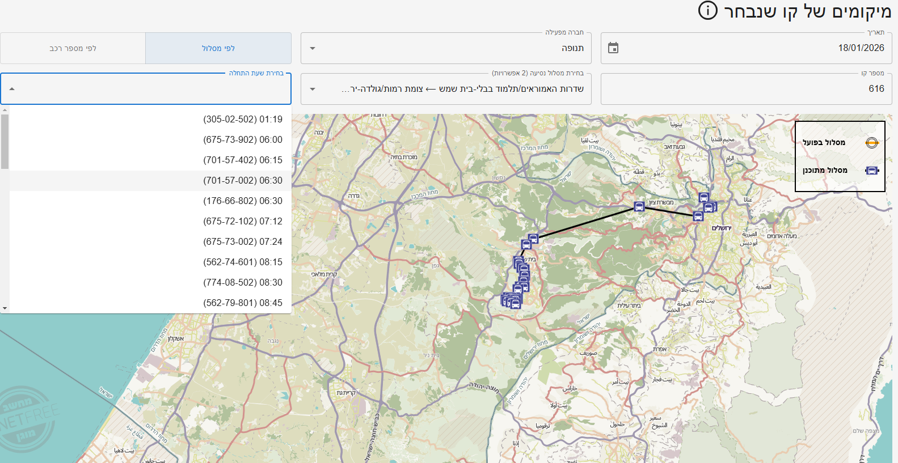Click the bus marker at the western end of the long route line
Viewport: 898px width, 463px height.
coord(533,239)
